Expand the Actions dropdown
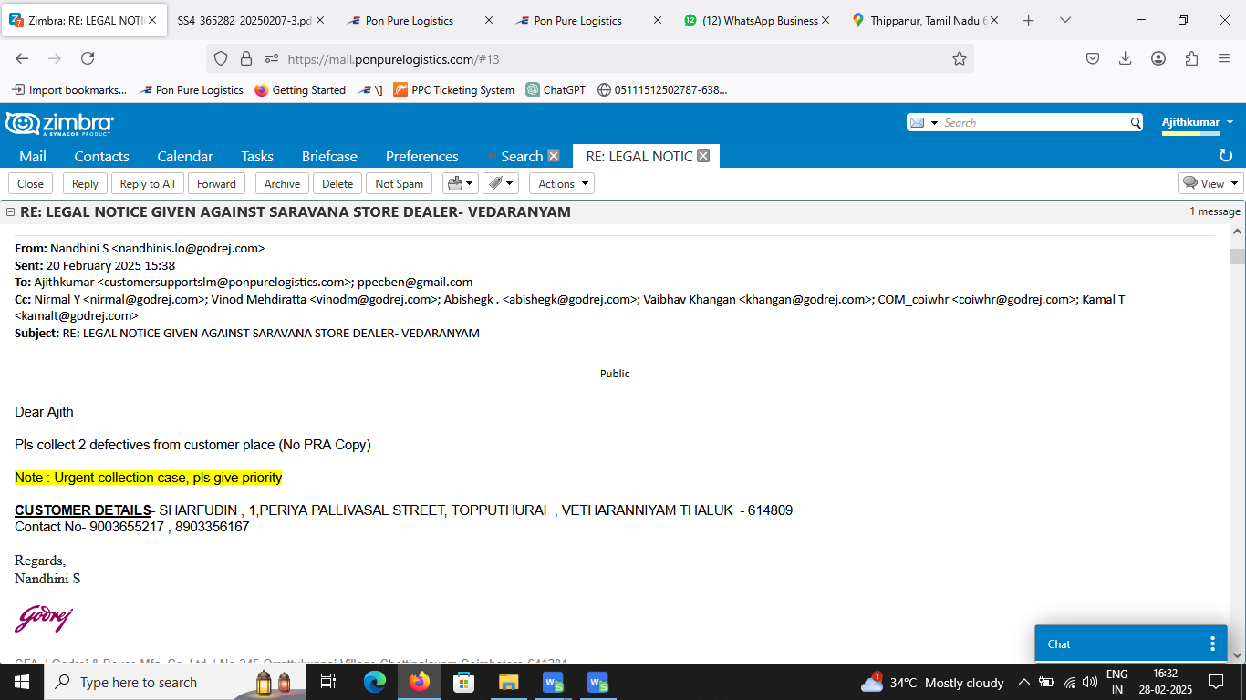Viewport: 1246px width, 700px height. [x=561, y=183]
